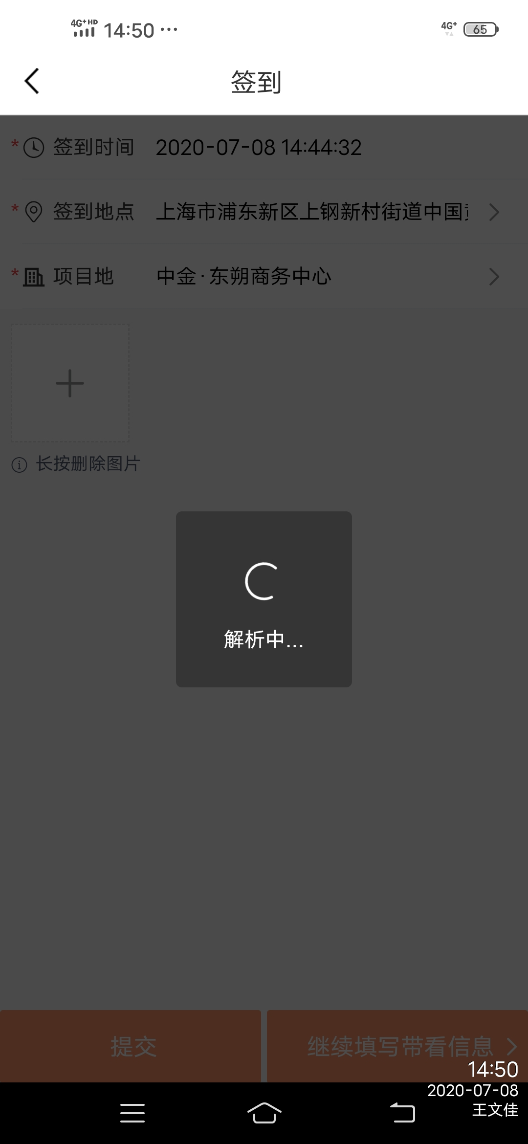Tap the plus icon to add photo

[70, 383]
